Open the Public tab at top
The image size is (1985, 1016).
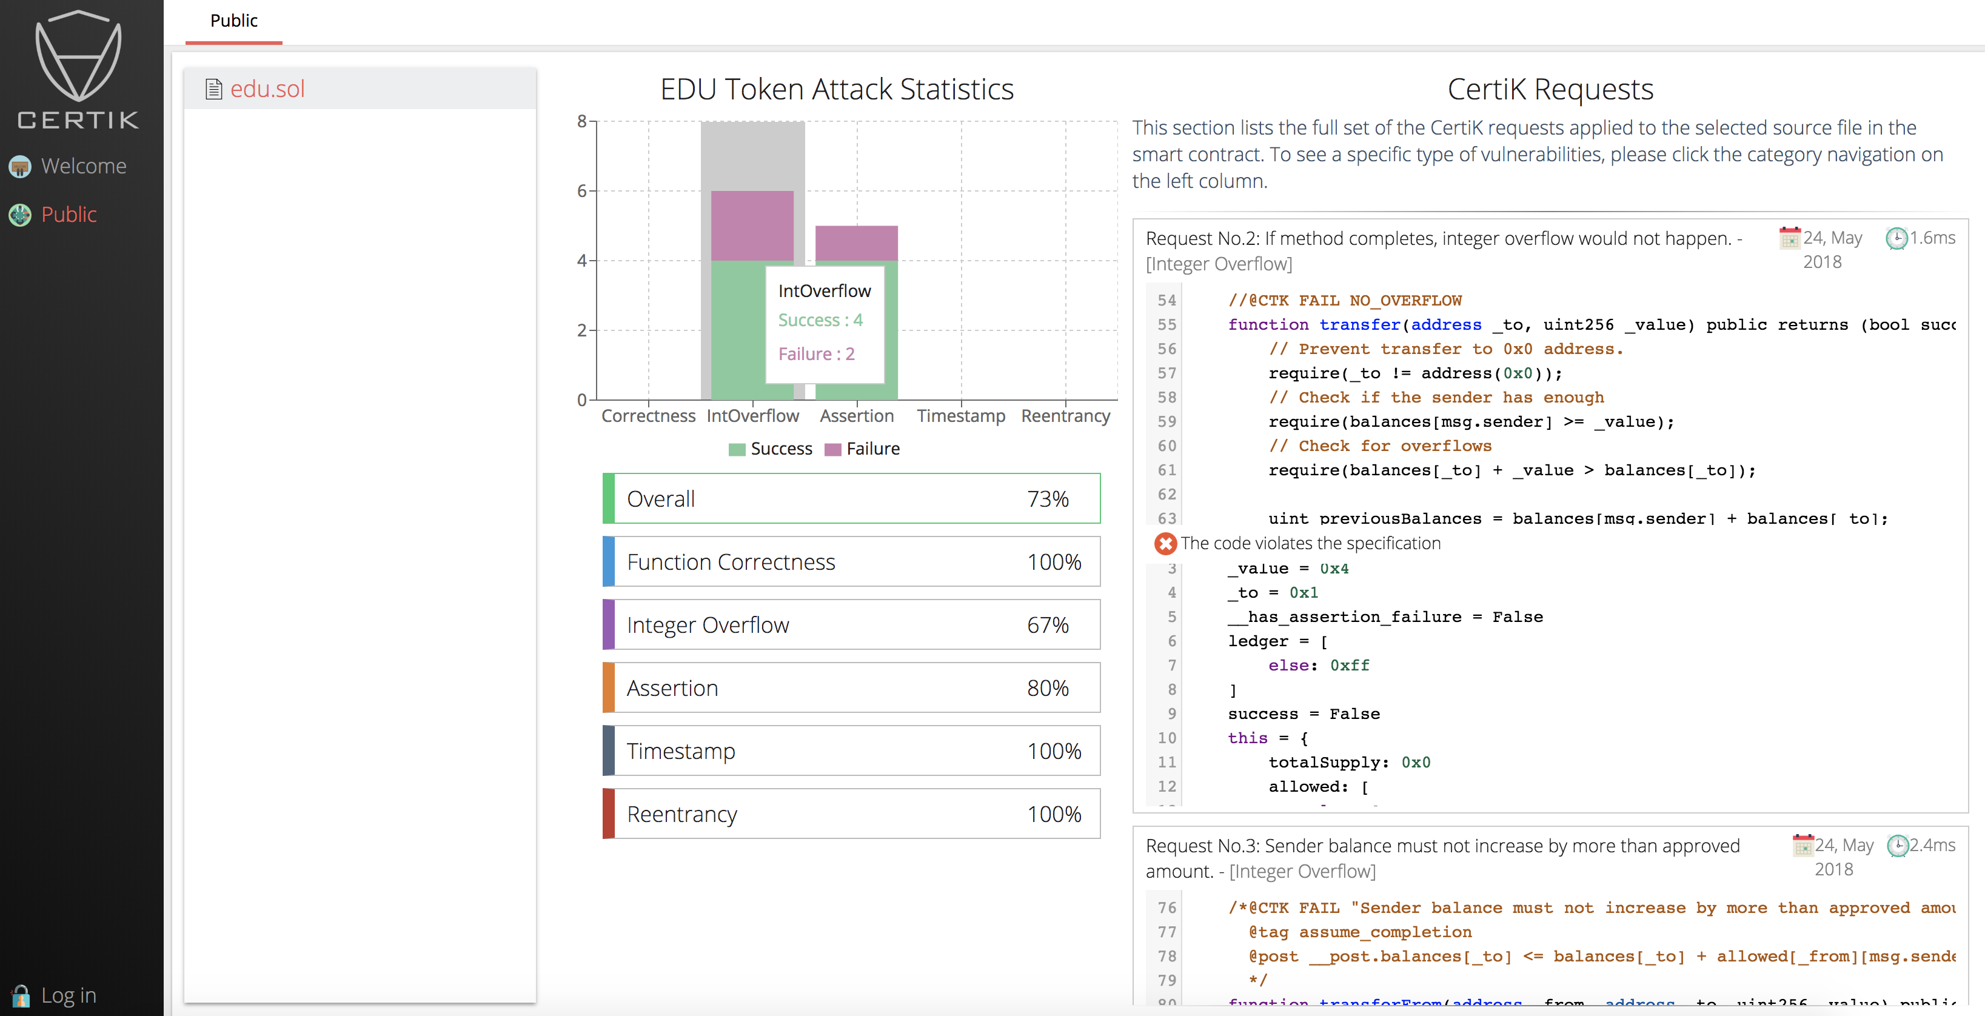233,21
